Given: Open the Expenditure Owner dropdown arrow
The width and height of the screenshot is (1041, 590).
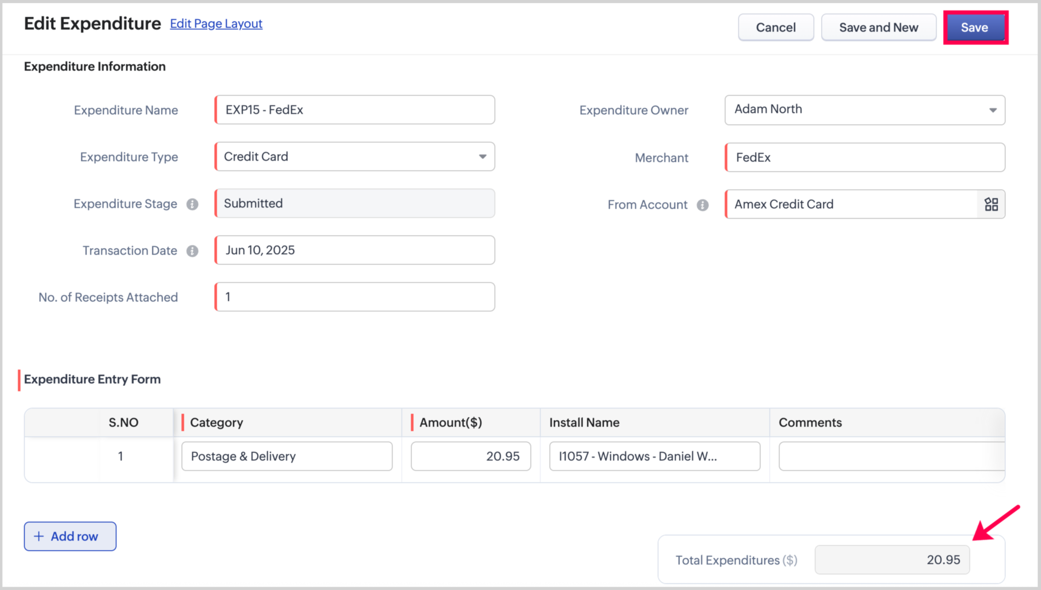Looking at the screenshot, I should [x=993, y=110].
